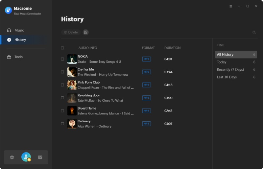Click the 04:18 duration value

(168, 85)
